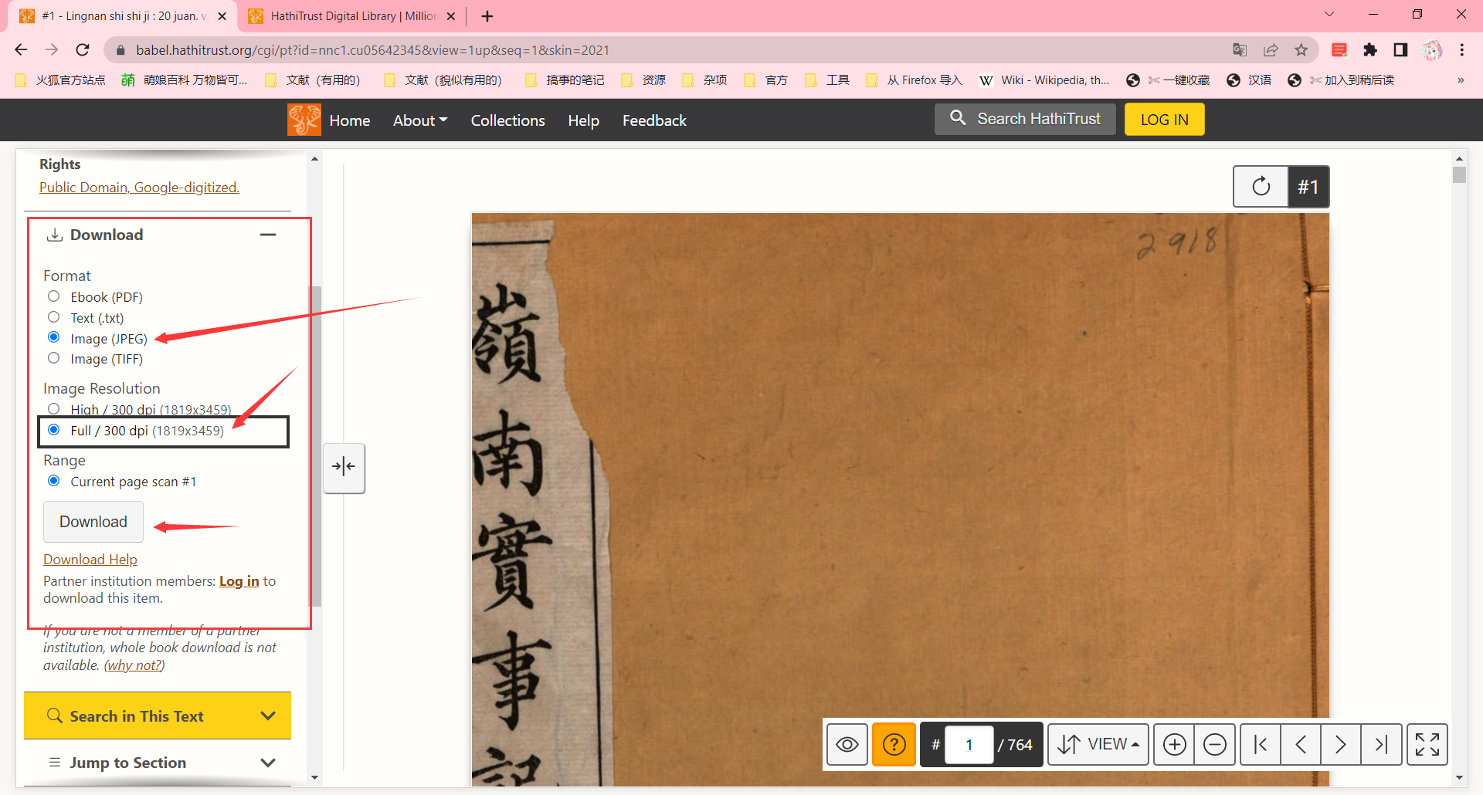Open the About menu in navigation bar
The height and width of the screenshot is (795, 1483).
click(x=419, y=120)
